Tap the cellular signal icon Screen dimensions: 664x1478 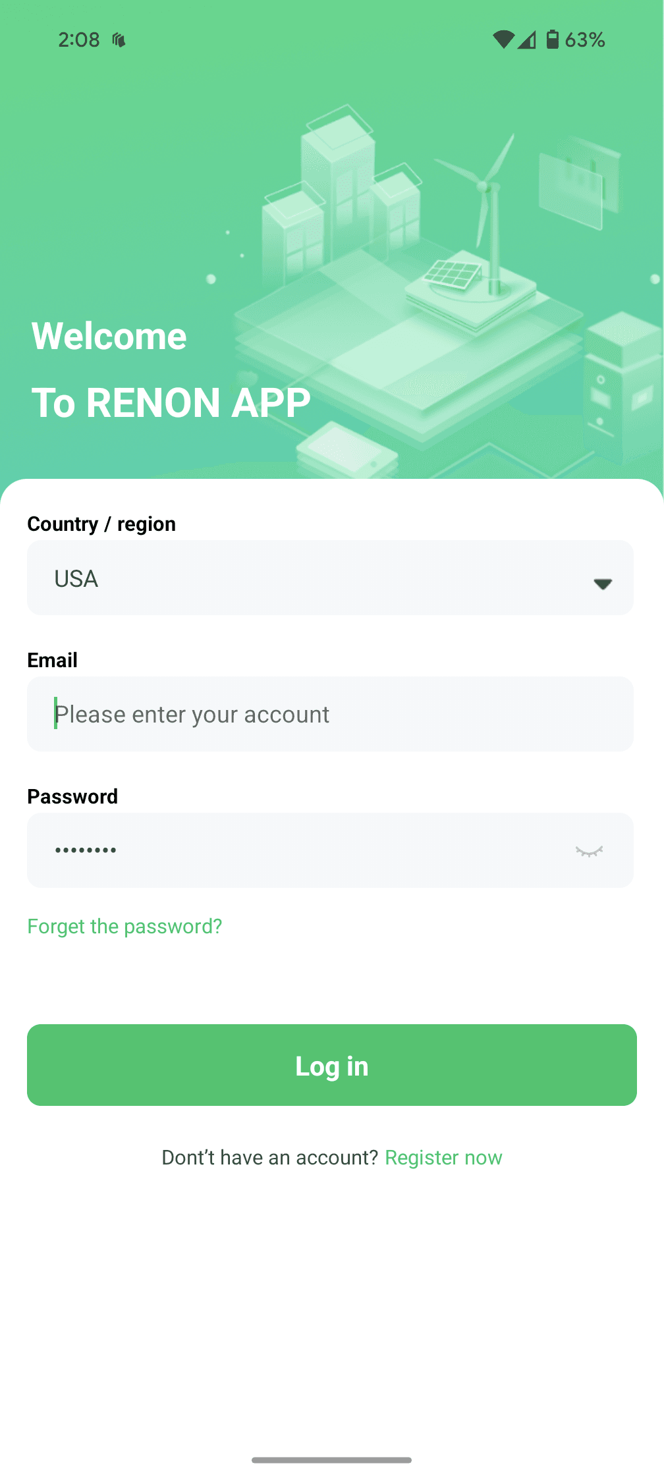tap(528, 40)
